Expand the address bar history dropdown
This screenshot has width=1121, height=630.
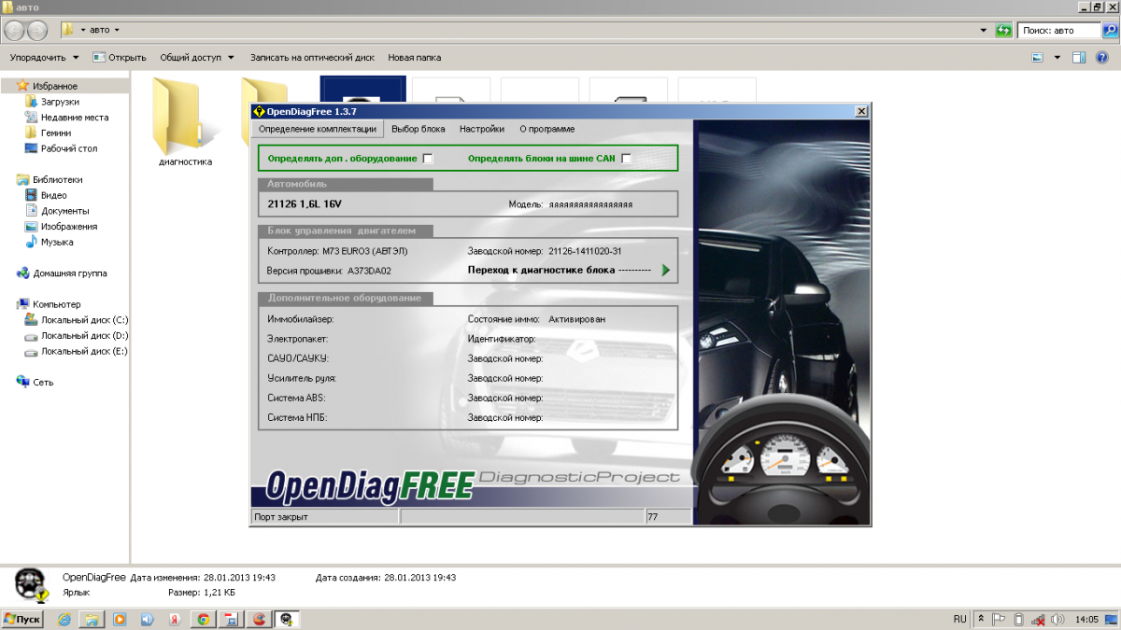tap(984, 30)
